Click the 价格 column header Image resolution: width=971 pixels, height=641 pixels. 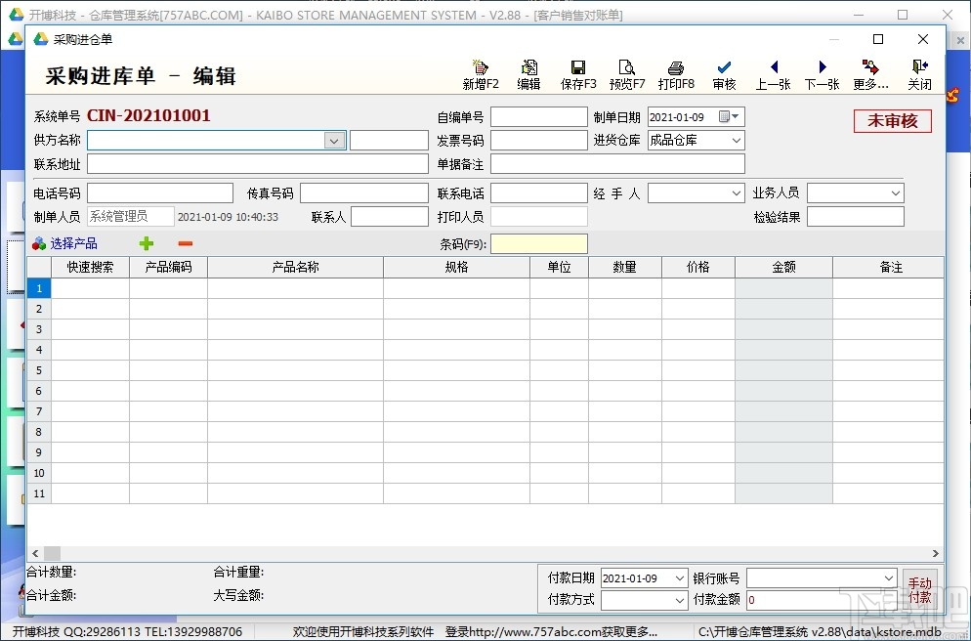point(697,267)
